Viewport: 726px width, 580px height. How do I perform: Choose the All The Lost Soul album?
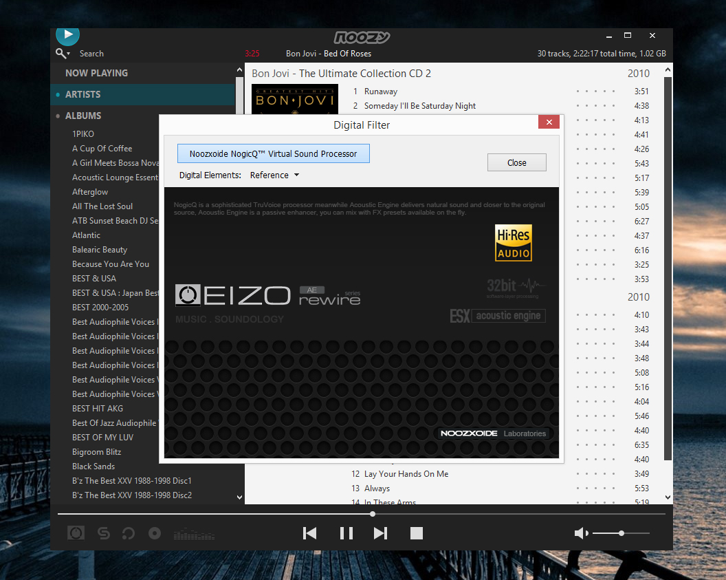click(102, 206)
